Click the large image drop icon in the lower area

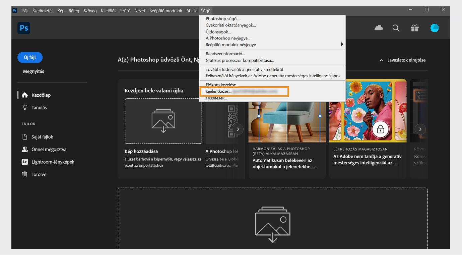tap(272, 224)
